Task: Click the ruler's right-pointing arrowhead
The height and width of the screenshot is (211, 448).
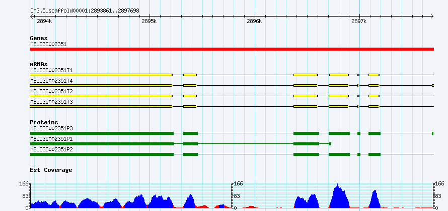Action: [432, 16]
